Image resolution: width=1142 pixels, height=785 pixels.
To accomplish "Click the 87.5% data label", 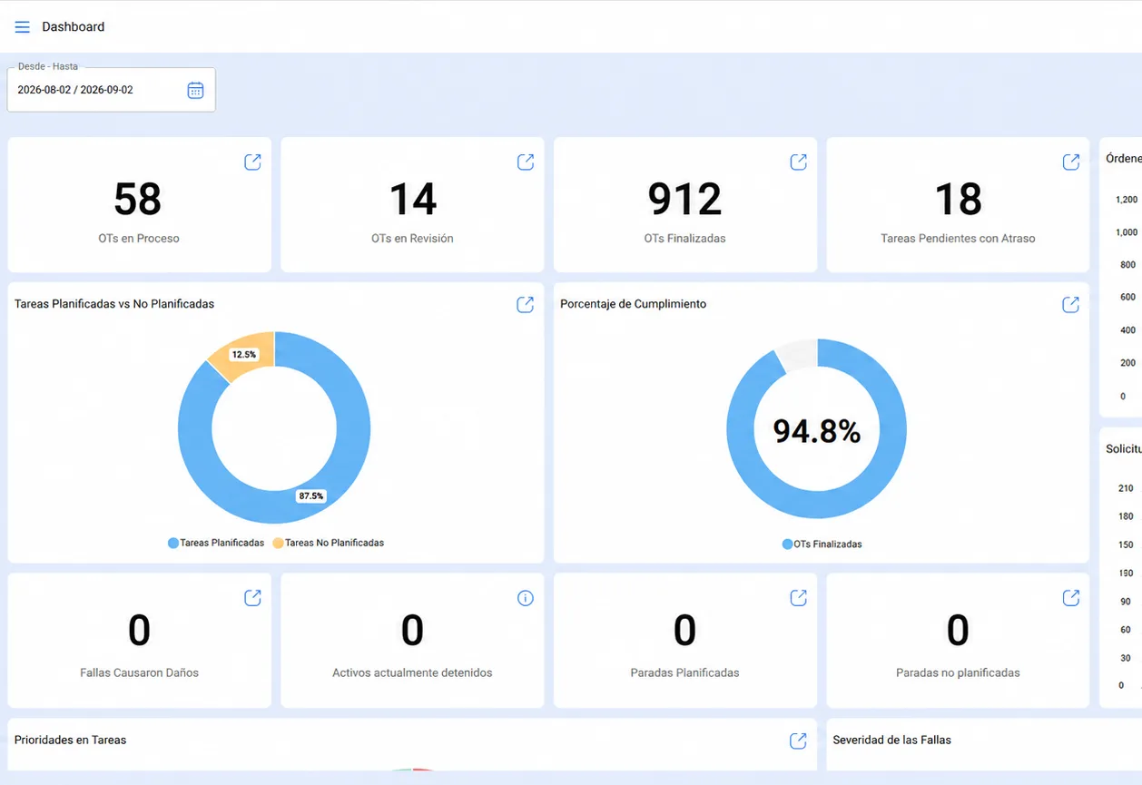I will [x=310, y=496].
